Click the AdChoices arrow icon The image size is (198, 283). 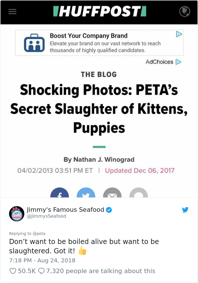pyautogui.click(x=178, y=61)
